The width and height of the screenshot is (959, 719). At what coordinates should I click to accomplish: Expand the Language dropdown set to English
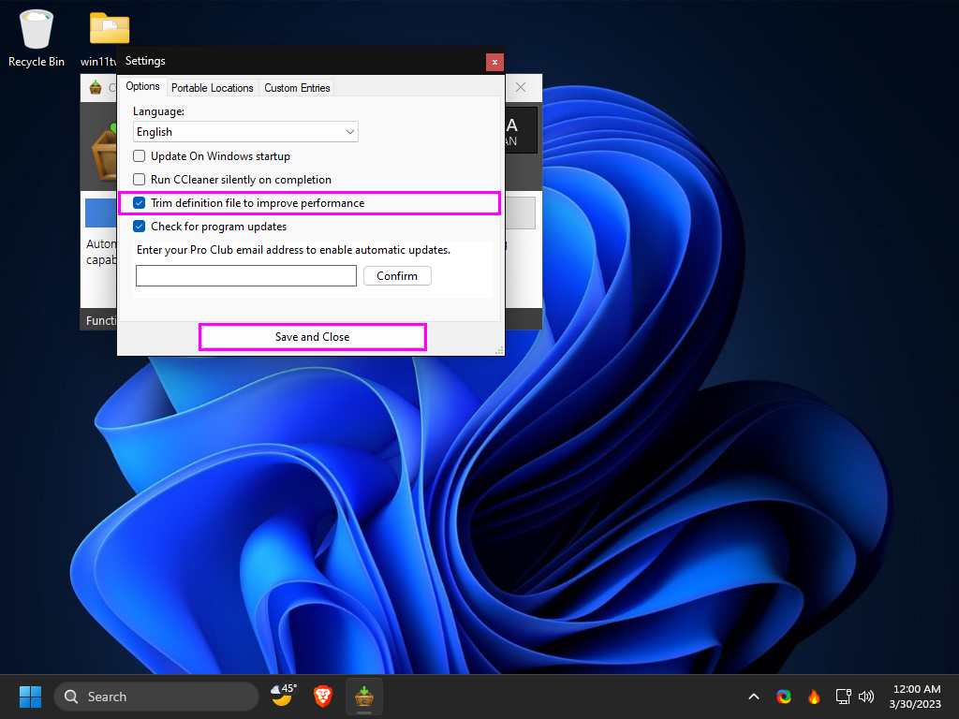pos(245,131)
